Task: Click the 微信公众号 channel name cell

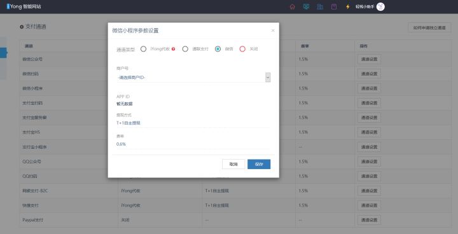Action: coord(32,59)
